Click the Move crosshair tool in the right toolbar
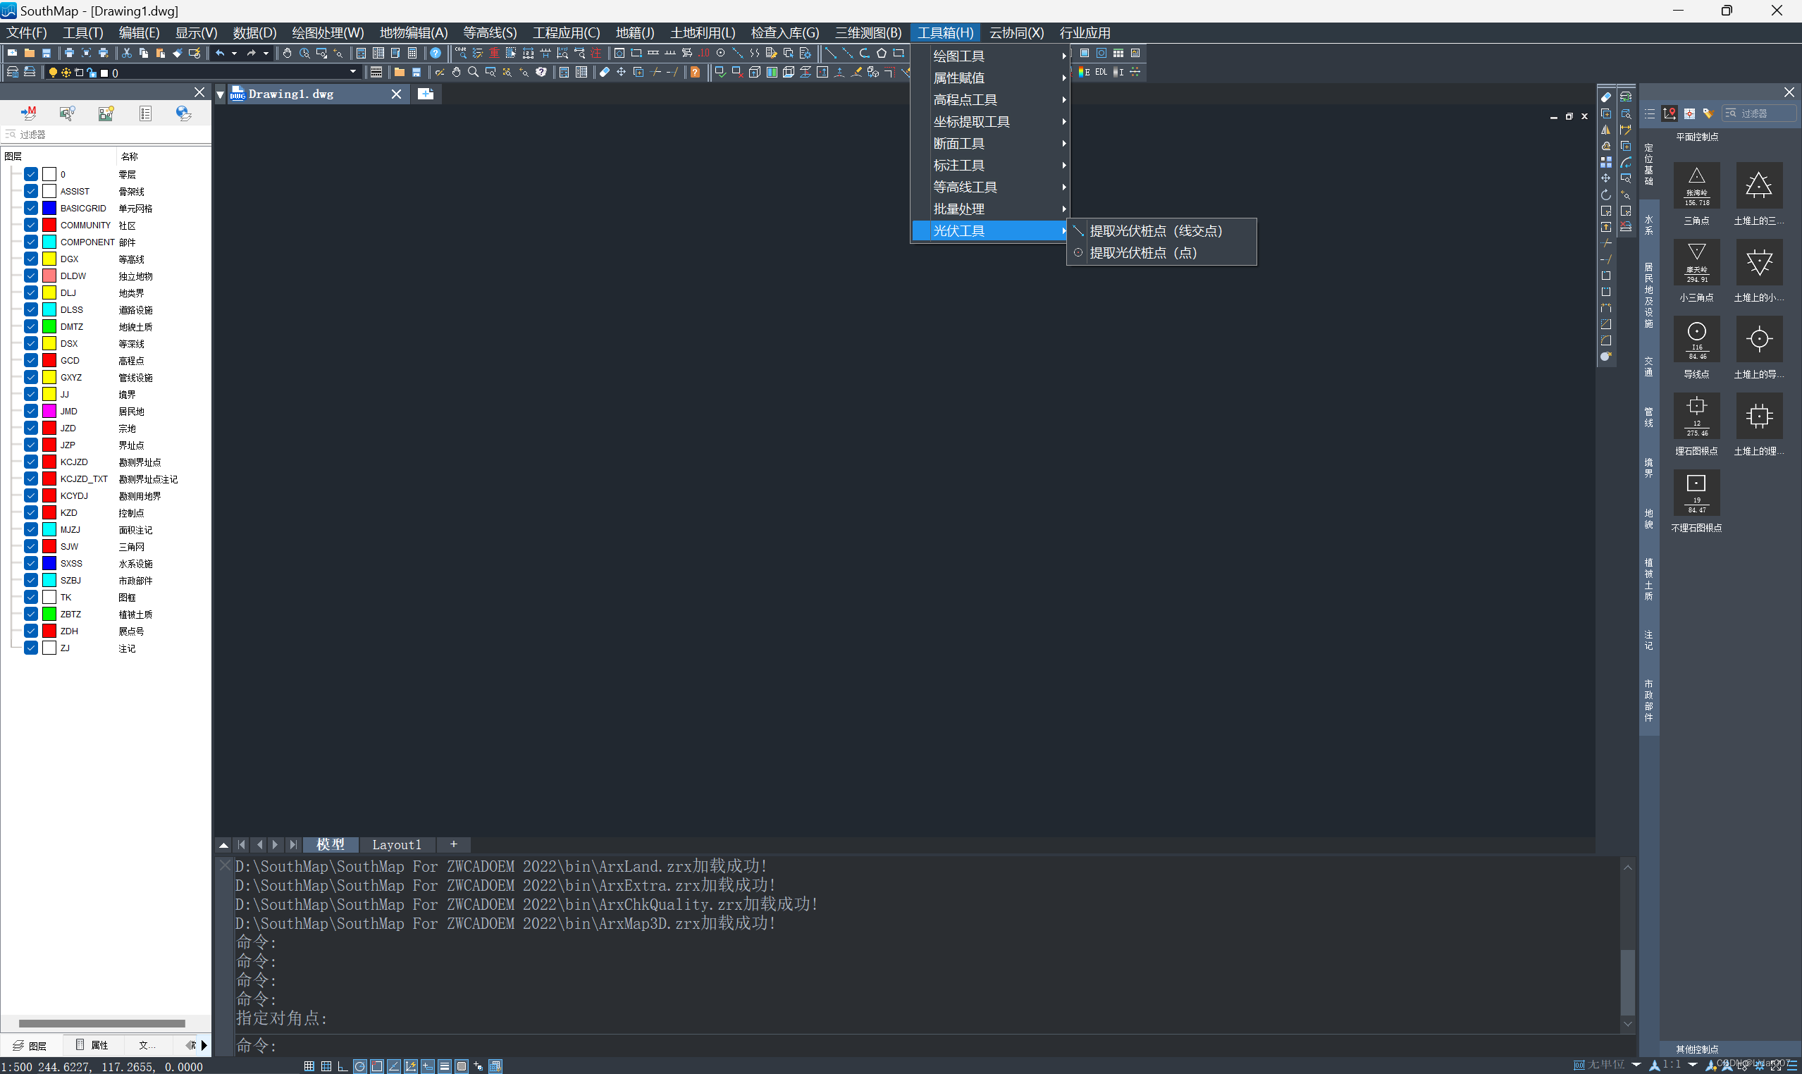The height and width of the screenshot is (1074, 1802). point(1605,178)
